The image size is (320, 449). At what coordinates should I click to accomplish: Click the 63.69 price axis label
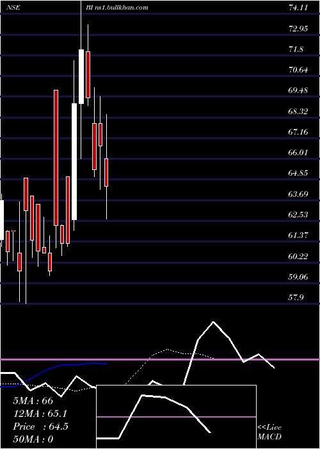[298, 194]
